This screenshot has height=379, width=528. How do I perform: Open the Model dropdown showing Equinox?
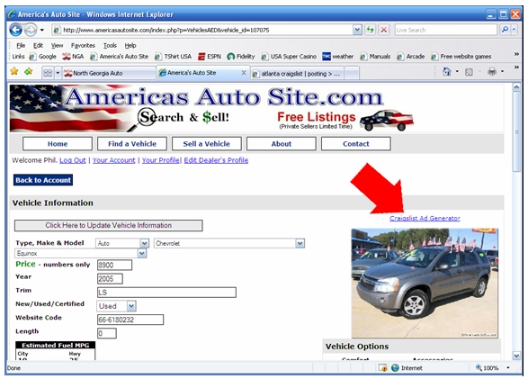click(x=80, y=253)
